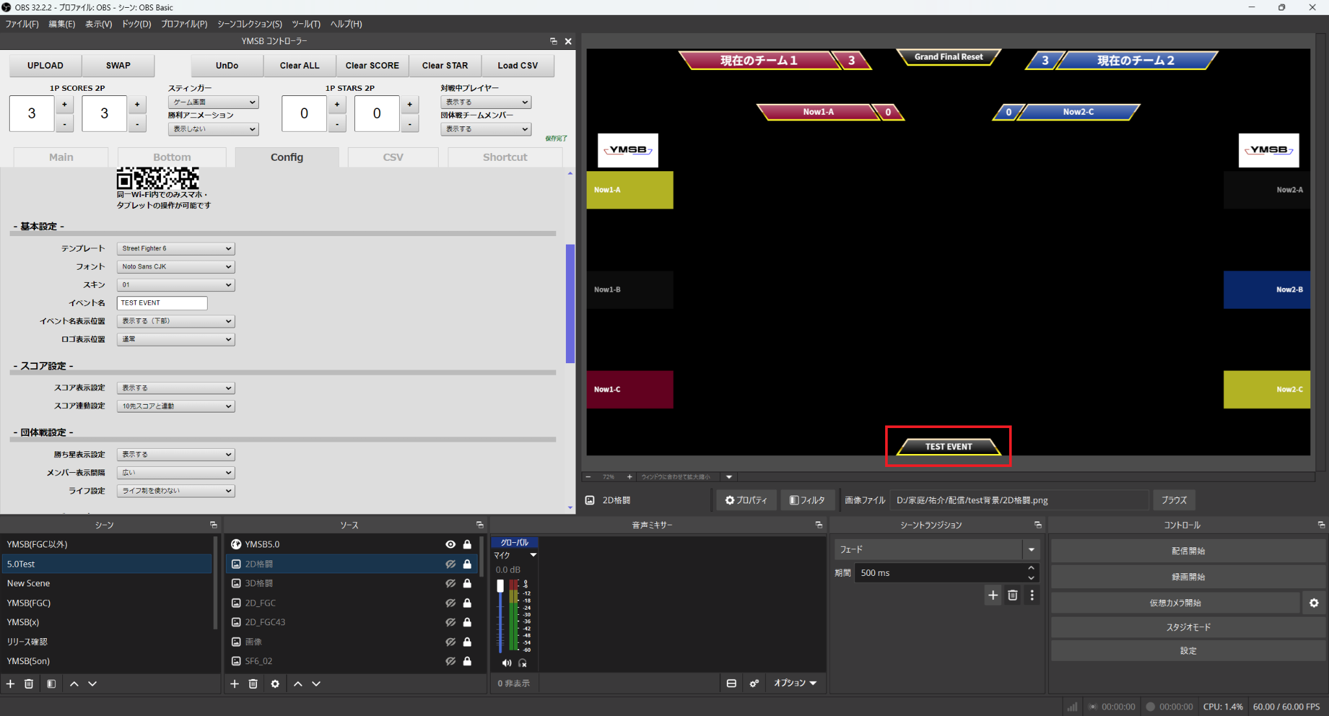1329x716 pixels.
Task: Expand the スコア連動設定 dropdown
Action: click(176, 406)
